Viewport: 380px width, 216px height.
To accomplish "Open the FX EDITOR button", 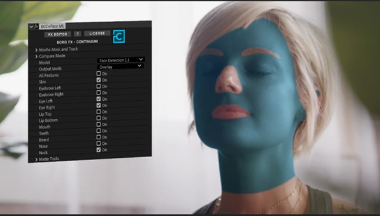I will 57,34.
